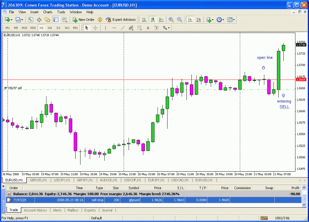This screenshot has height=222, width=309.
Task: Switch to the USDCHF,H1 chart tab
Action: [132, 180]
